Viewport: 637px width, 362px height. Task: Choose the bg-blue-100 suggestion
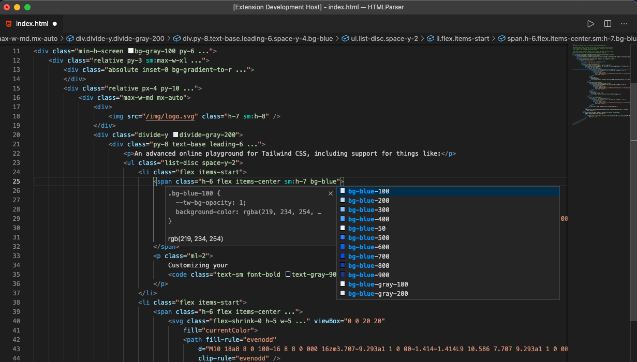(x=448, y=191)
